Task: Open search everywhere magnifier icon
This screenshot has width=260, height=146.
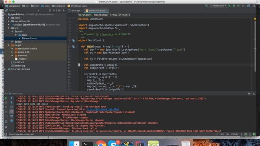Action: tap(254, 6)
